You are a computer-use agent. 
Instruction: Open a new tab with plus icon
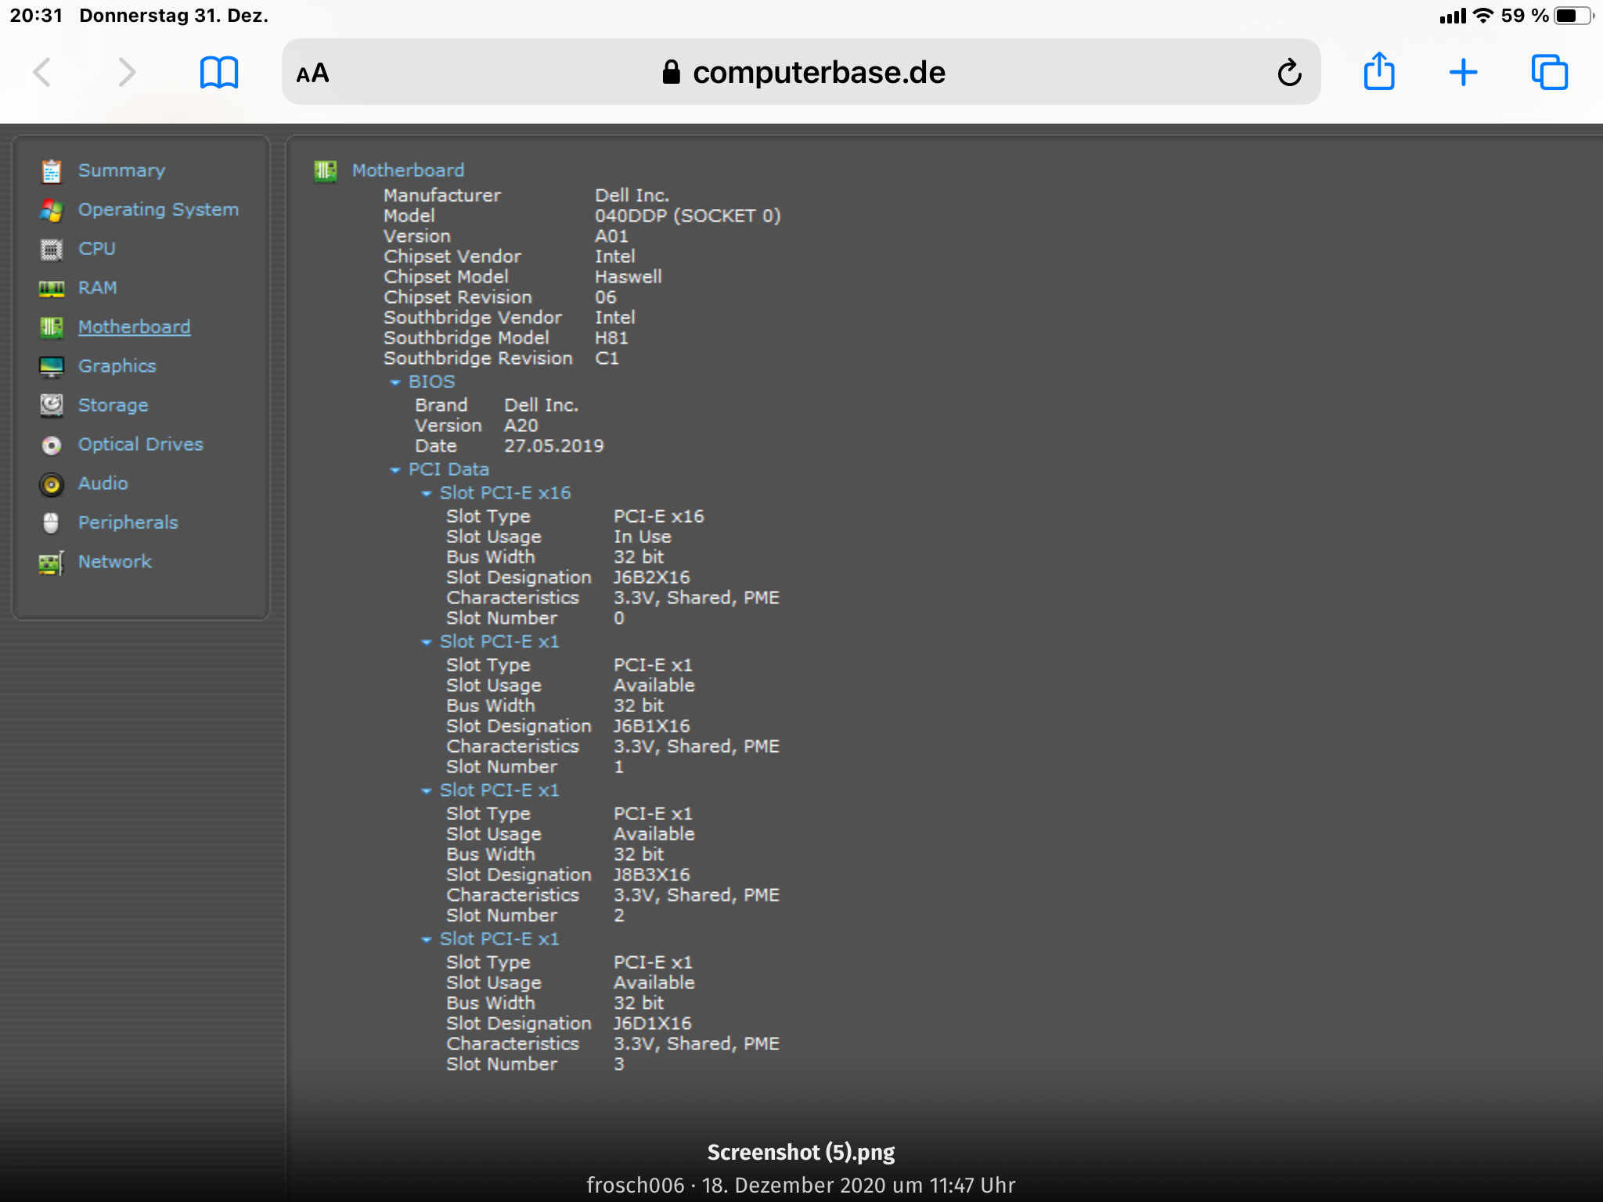(x=1463, y=72)
